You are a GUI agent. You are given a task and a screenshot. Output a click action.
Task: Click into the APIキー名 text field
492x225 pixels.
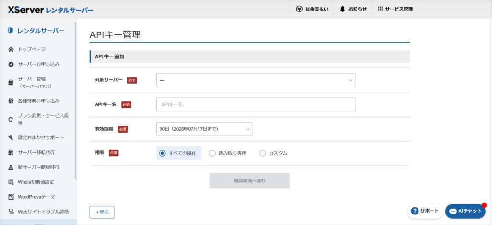(x=255, y=104)
